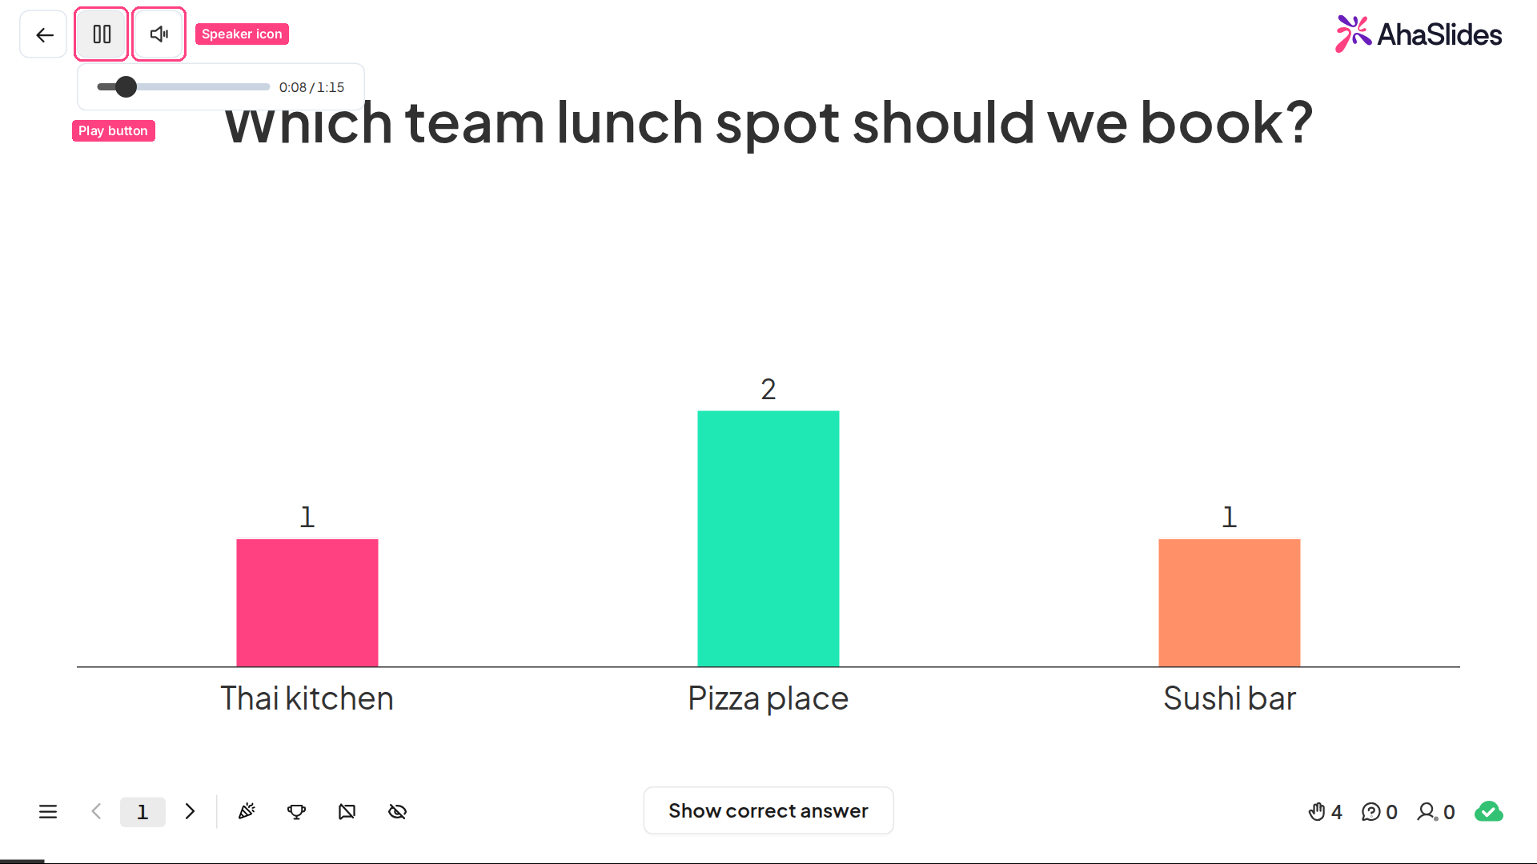This screenshot has width=1537, height=864.
Task: Select the slide number 1 box
Action: coord(142,812)
